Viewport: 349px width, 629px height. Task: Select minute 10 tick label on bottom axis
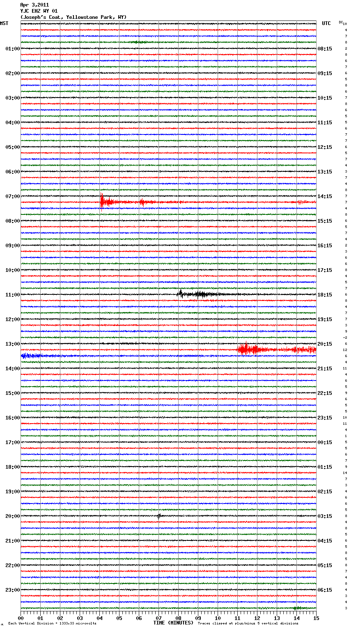point(218,618)
